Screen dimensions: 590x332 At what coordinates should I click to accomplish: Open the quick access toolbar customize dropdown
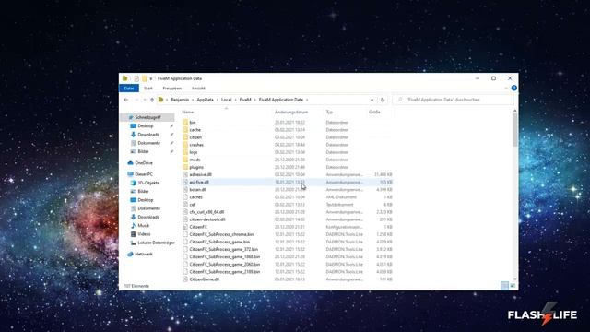coord(151,78)
